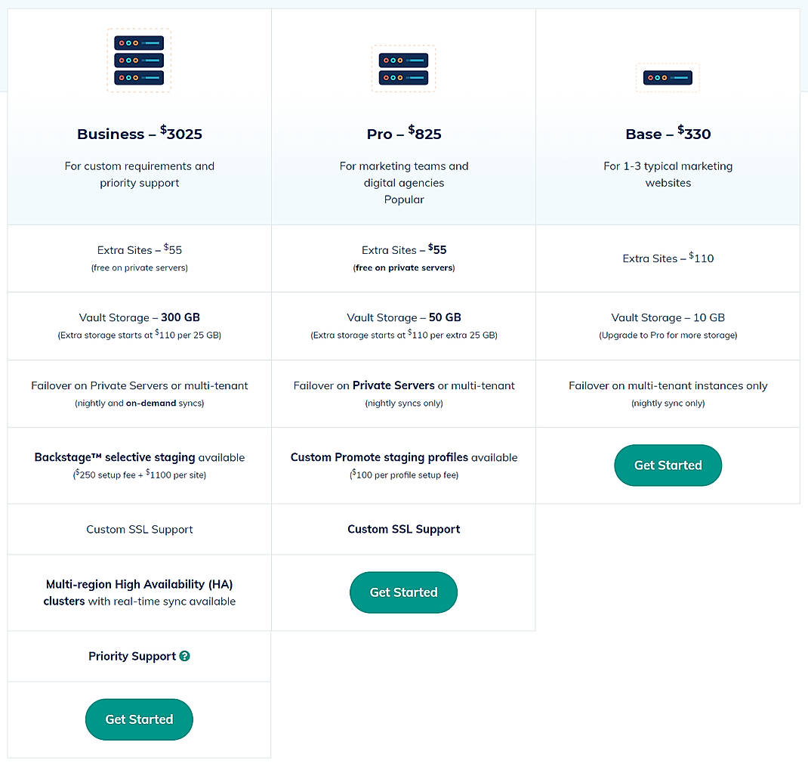Select the Business – $3025 plan heading
The width and height of the screenshot is (808, 767).
[x=139, y=134]
